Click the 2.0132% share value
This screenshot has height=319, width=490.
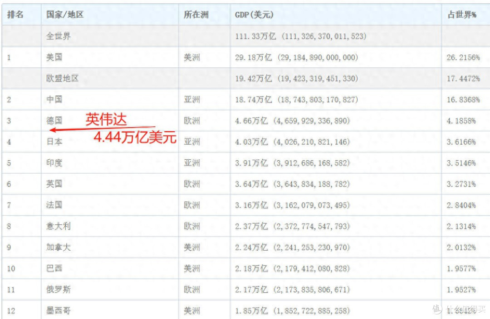(x=461, y=248)
